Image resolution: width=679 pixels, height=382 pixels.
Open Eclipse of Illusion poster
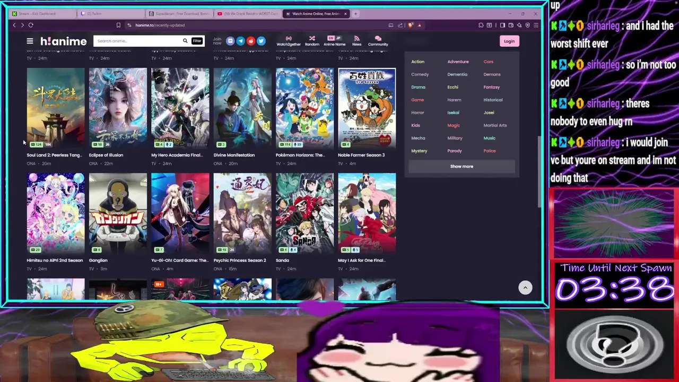(118, 108)
